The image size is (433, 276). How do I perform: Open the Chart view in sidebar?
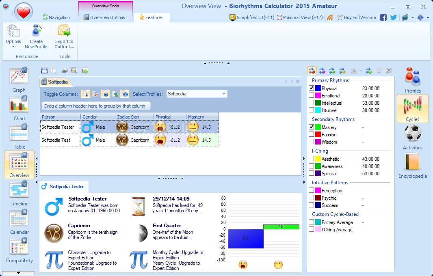19,108
